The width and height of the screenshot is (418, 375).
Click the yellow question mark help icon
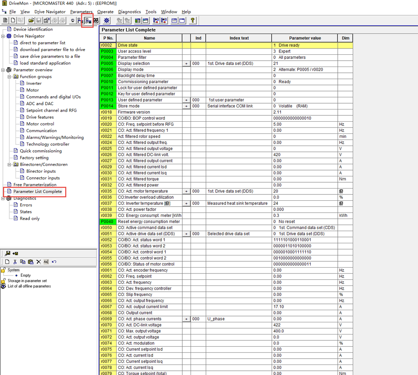click(192, 20)
